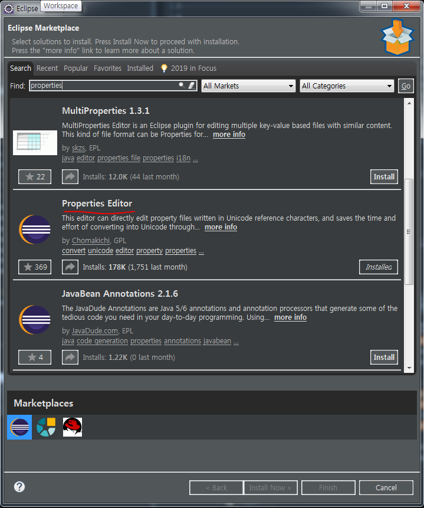Install the JavaBean Annotations 2.1.6 plugin

click(384, 357)
